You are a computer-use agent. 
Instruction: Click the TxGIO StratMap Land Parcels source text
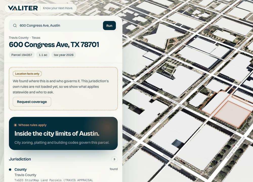click(54, 180)
